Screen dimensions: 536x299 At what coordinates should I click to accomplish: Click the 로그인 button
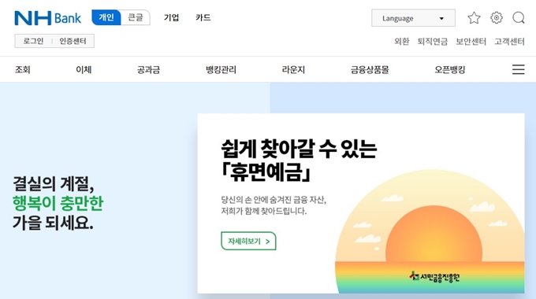[33, 41]
